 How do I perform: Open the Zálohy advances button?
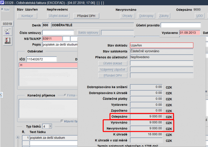[164, 16]
